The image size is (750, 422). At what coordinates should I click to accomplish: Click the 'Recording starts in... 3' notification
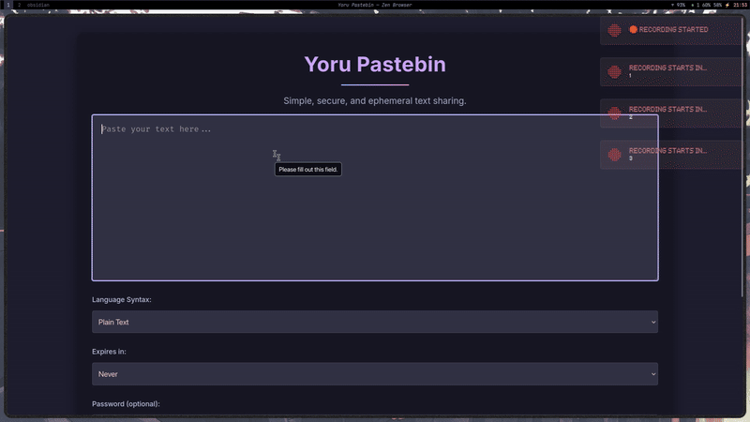tap(670, 155)
